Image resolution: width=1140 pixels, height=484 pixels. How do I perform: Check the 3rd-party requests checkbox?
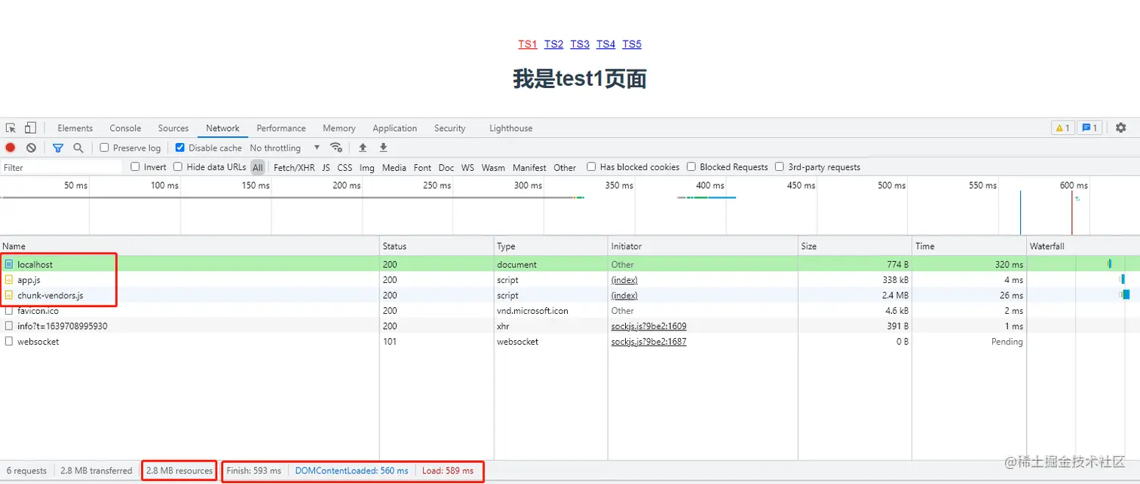click(780, 167)
